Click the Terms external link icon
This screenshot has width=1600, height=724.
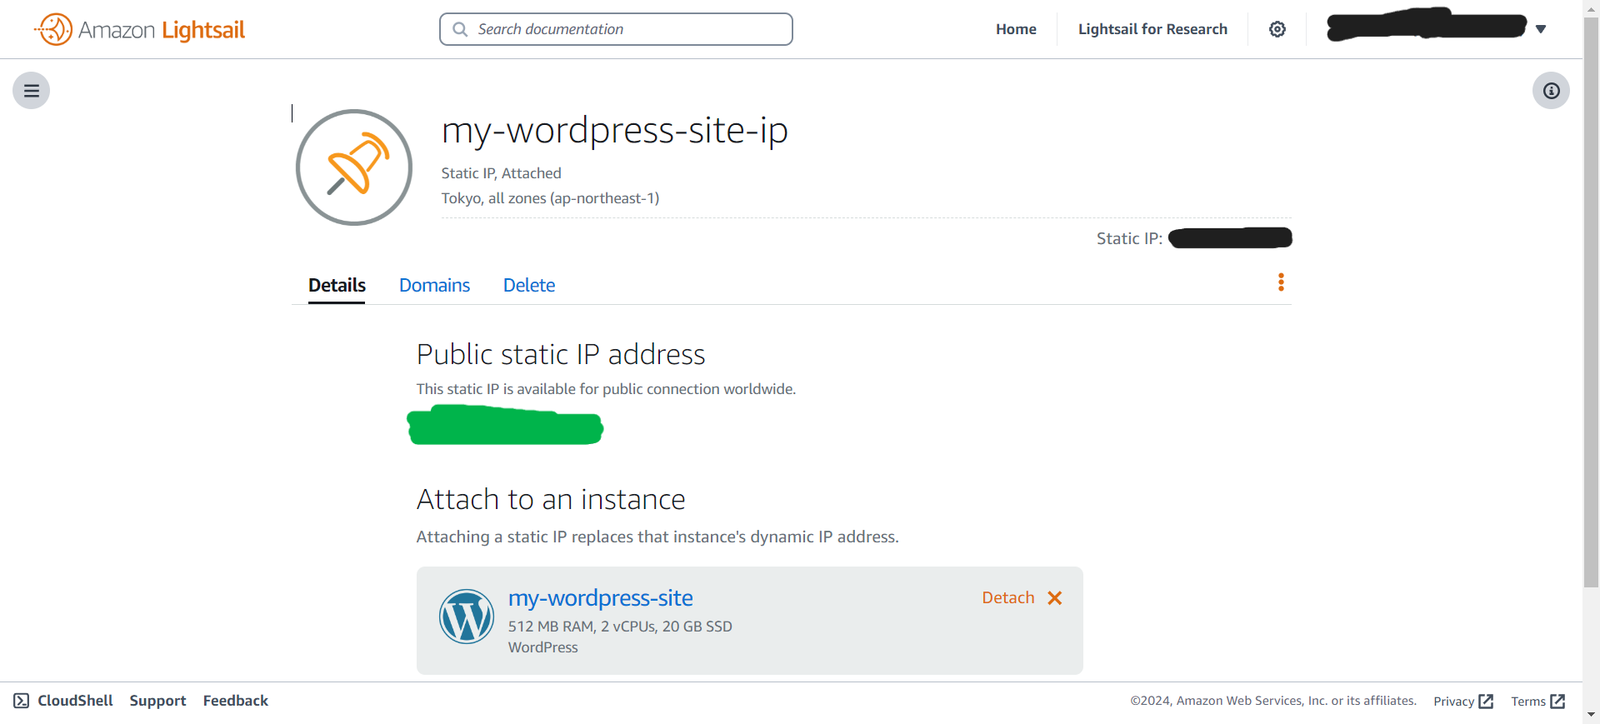coord(1557,702)
